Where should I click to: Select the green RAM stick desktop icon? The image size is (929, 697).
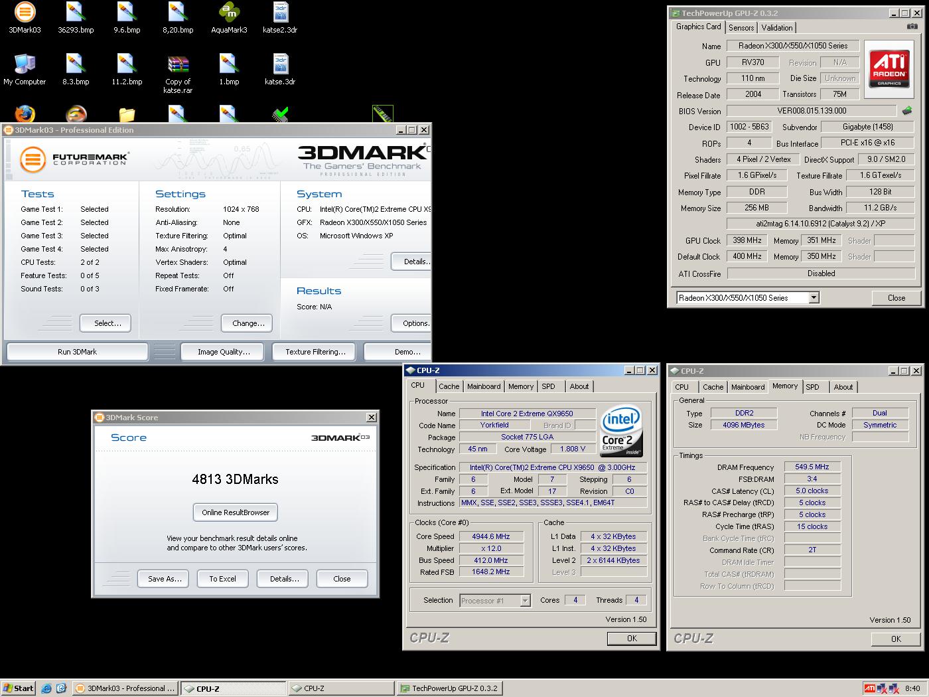382,114
